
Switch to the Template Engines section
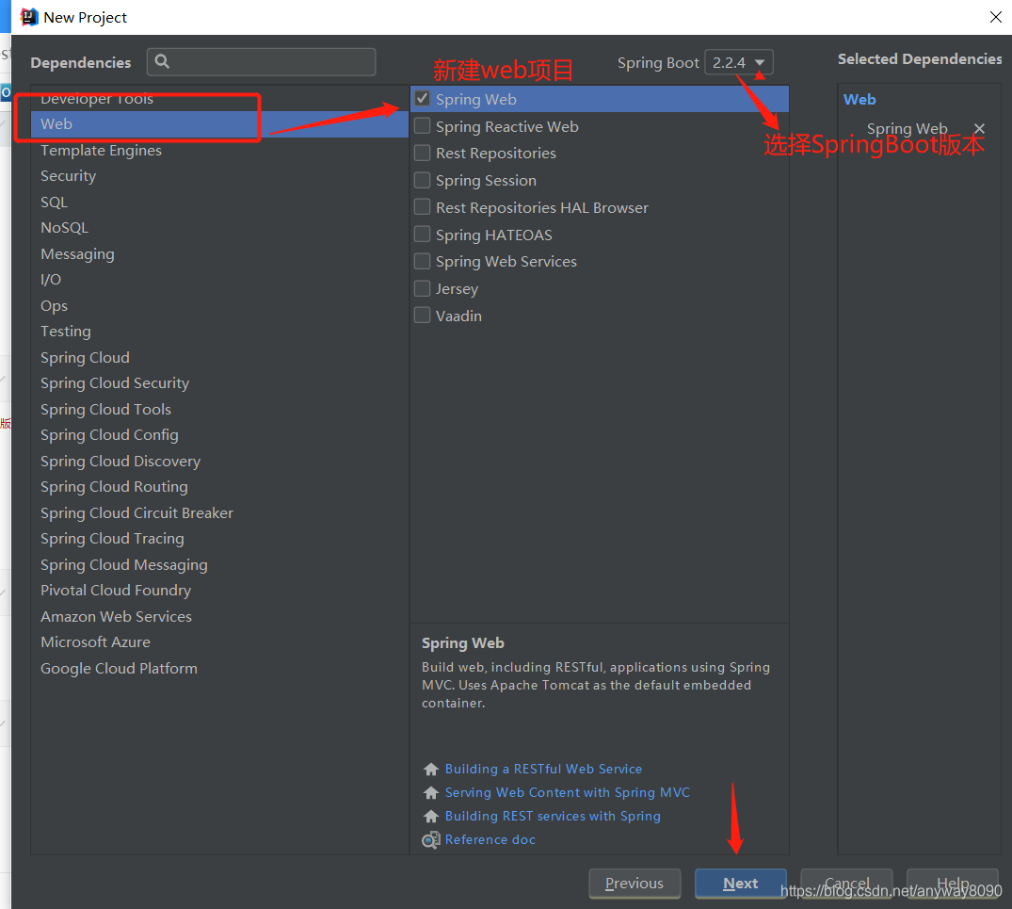pyautogui.click(x=101, y=150)
